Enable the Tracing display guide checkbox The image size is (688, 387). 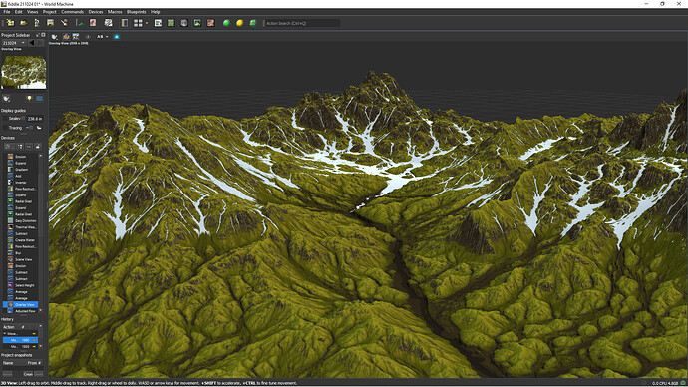pyautogui.click(x=5, y=128)
